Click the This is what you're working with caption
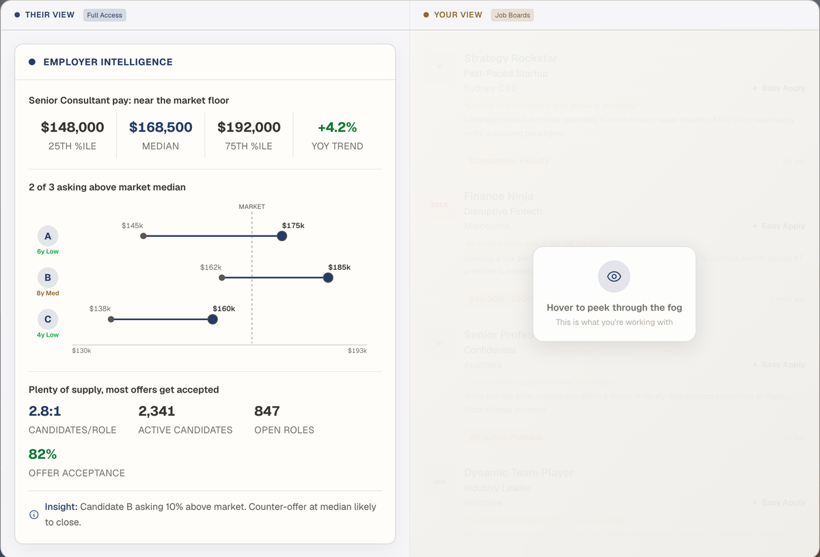 tap(614, 322)
